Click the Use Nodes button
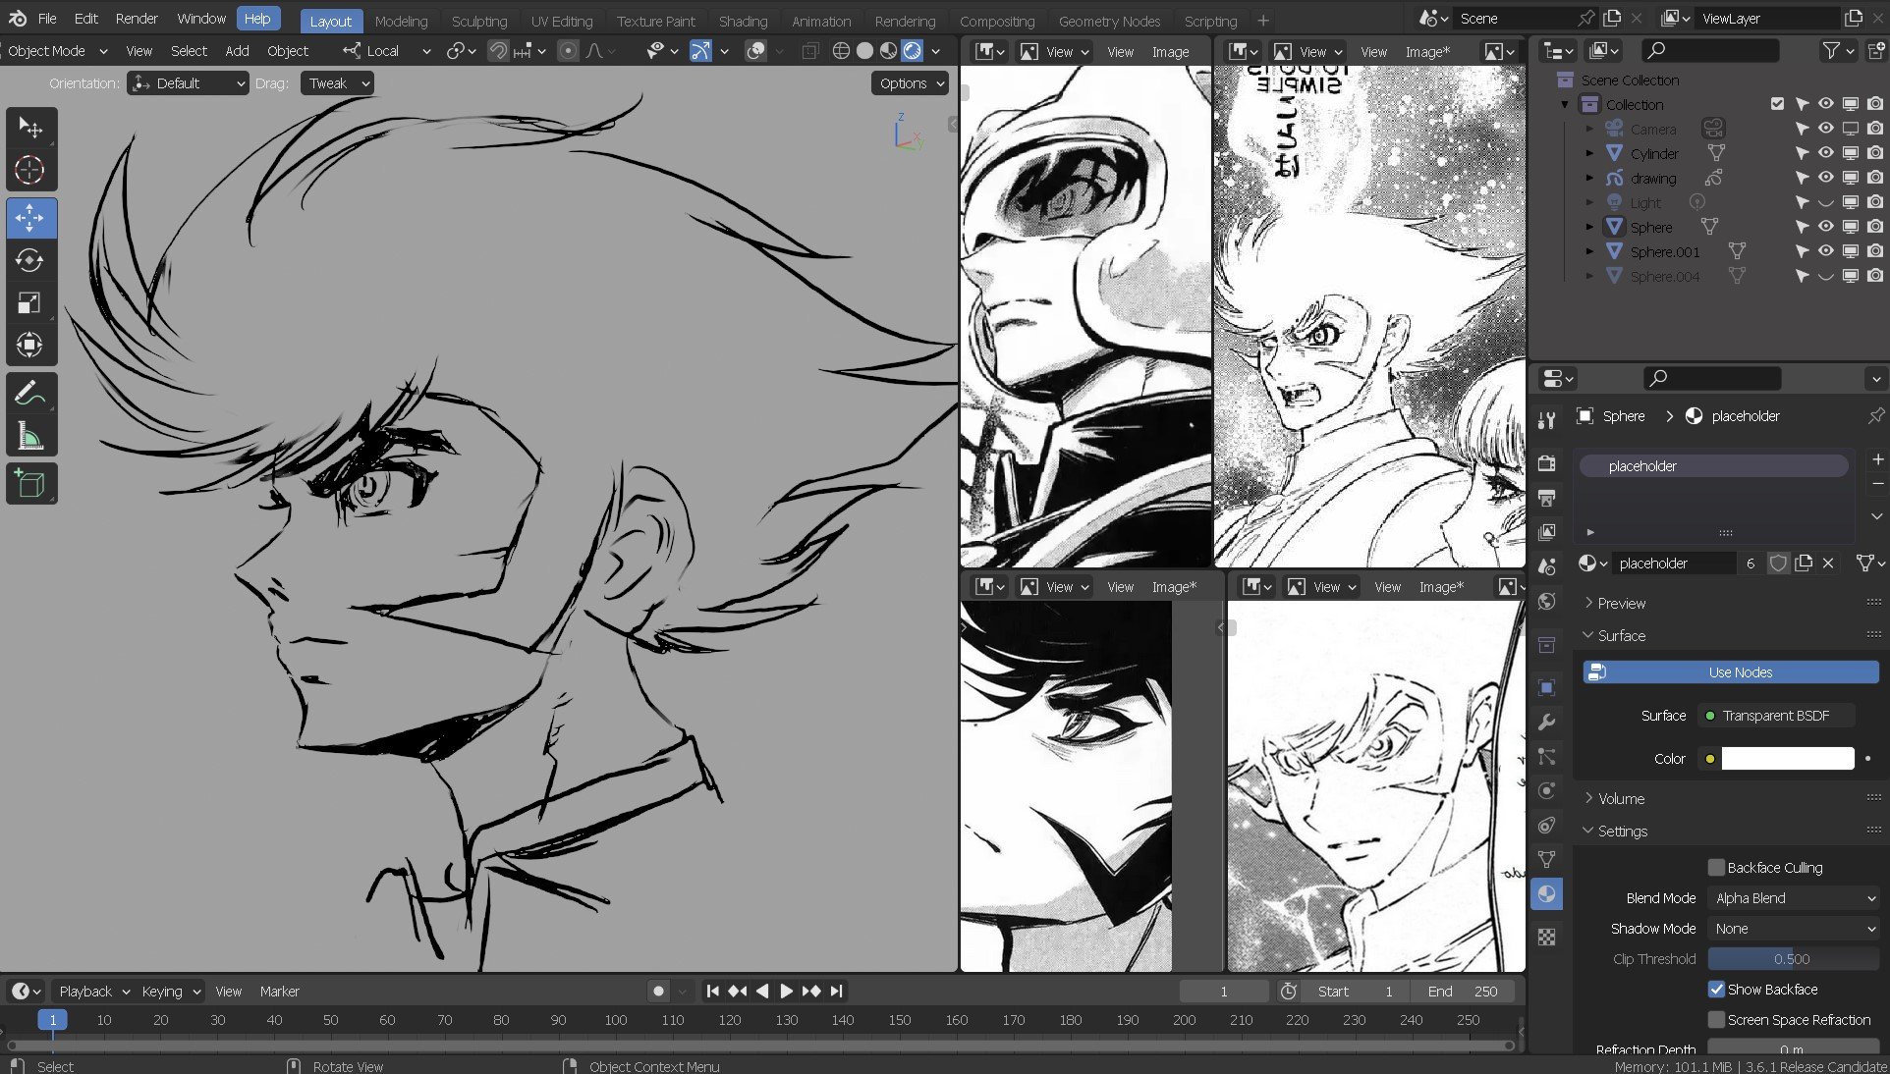The image size is (1890, 1074). pyautogui.click(x=1731, y=671)
